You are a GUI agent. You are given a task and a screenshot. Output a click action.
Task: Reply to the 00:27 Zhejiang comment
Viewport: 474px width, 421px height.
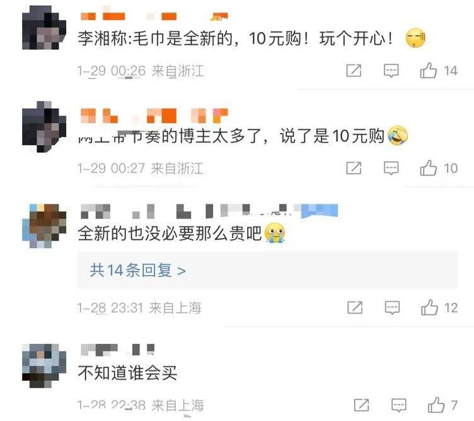391,169
